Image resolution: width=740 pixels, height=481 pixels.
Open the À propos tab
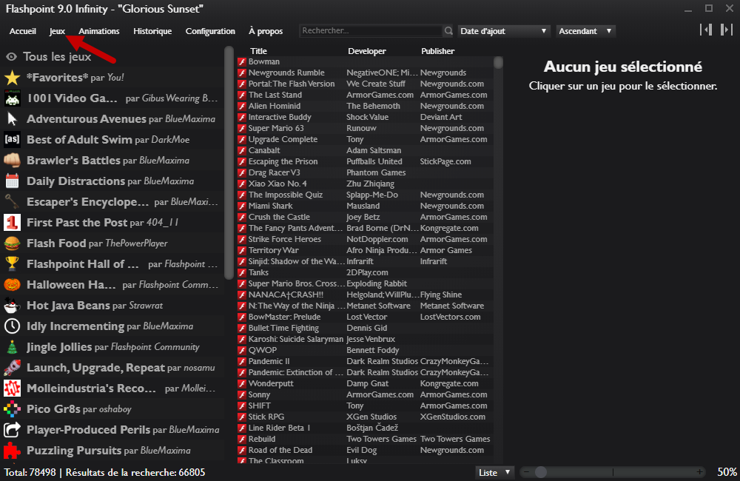(x=266, y=31)
